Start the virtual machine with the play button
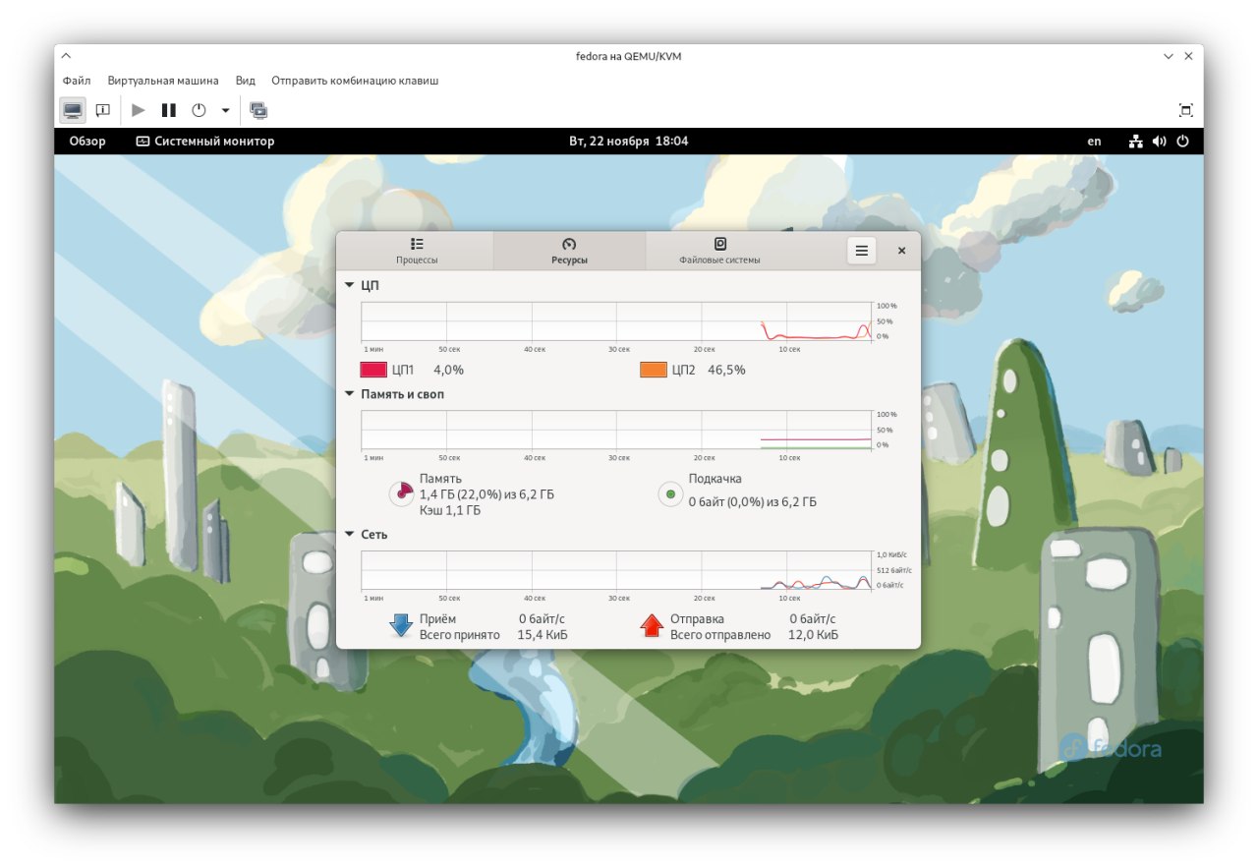Image resolution: width=1258 pixels, height=868 pixels. [139, 110]
